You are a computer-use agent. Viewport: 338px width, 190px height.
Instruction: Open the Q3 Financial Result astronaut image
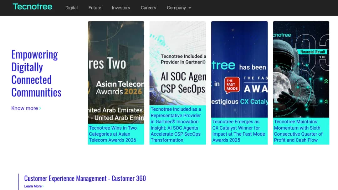(x=301, y=69)
